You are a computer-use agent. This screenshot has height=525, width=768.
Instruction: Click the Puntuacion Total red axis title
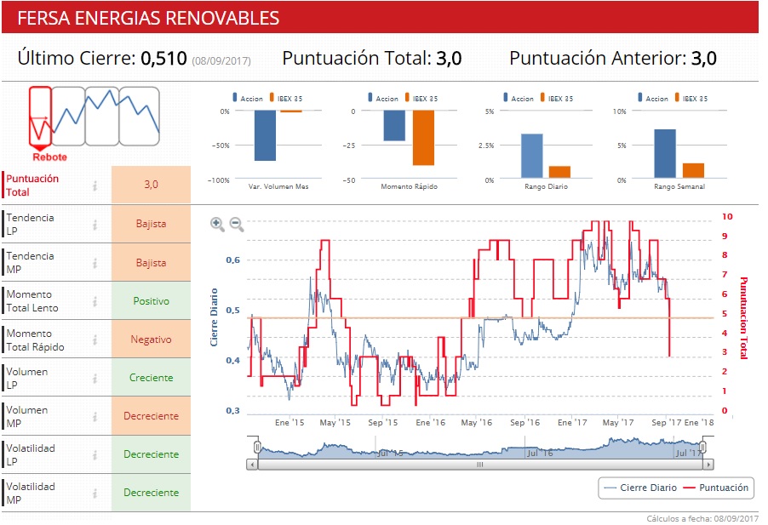pos(743,318)
